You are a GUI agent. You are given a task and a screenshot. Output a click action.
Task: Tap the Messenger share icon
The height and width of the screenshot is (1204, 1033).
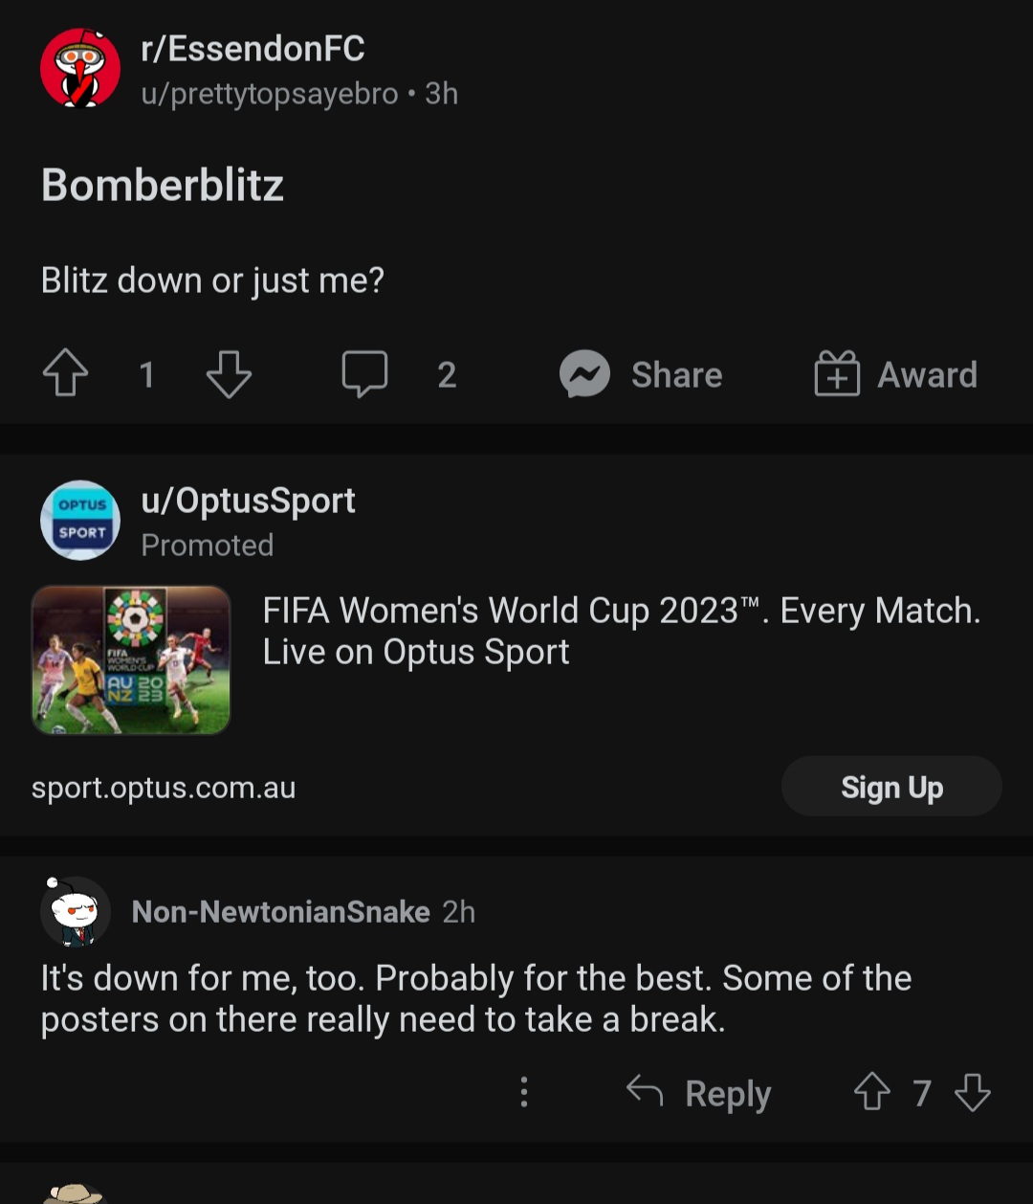click(584, 374)
